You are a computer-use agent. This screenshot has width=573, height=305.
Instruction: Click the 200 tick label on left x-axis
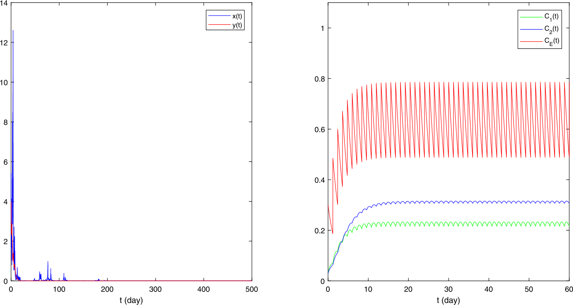click(x=107, y=289)
